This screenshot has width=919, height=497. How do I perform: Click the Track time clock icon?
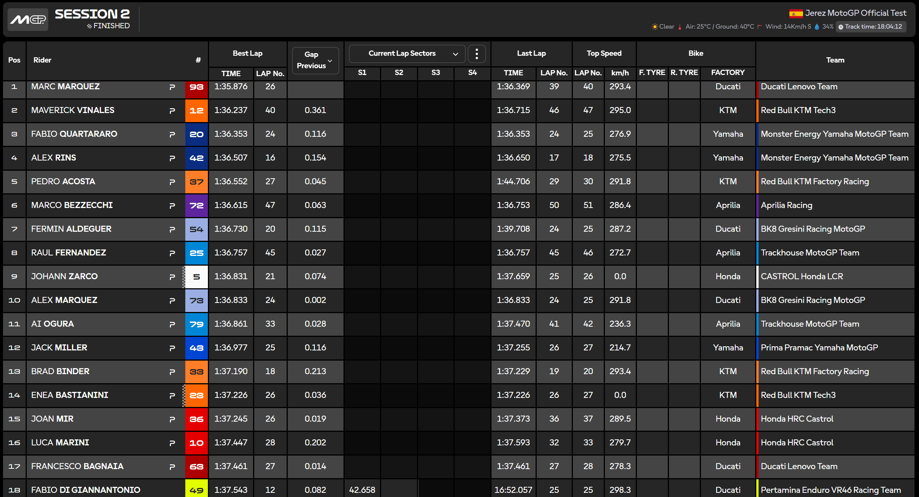click(x=841, y=27)
